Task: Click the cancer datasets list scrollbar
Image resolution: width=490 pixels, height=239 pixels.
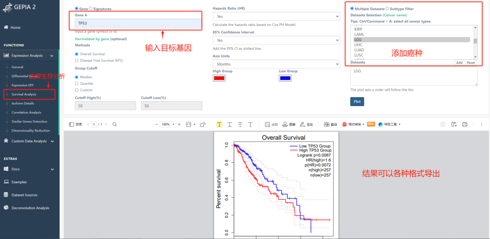Action: [475, 42]
